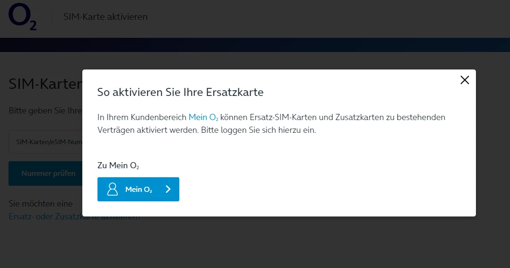Click the O2 logo in the header

(x=22, y=17)
